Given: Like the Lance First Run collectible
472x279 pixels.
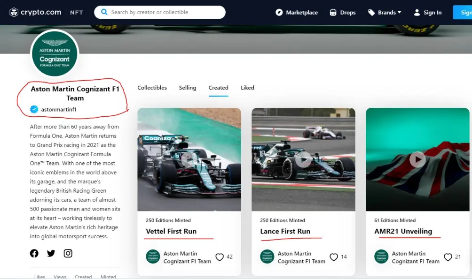Looking at the screenshot, I should [333, 257].
